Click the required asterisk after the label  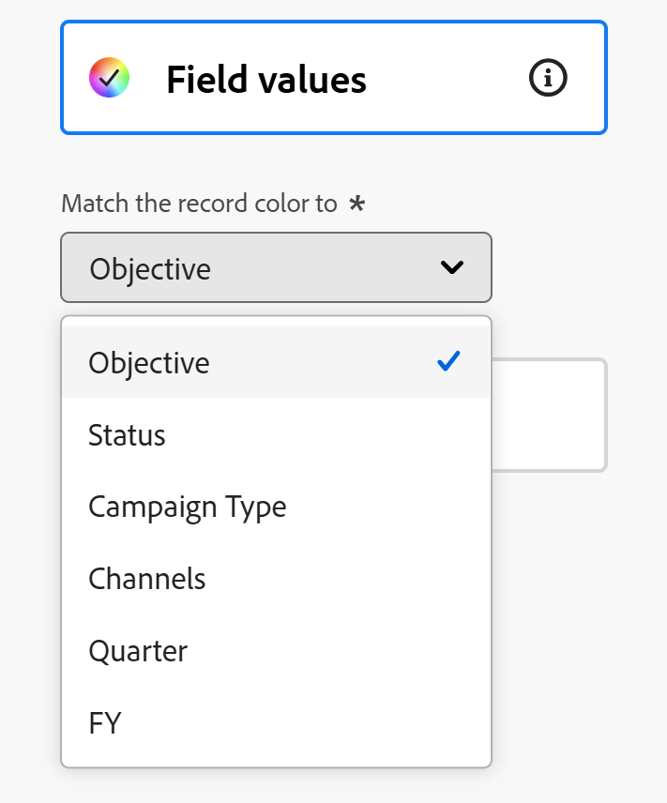pyautogui.click(x=356, y=204)
